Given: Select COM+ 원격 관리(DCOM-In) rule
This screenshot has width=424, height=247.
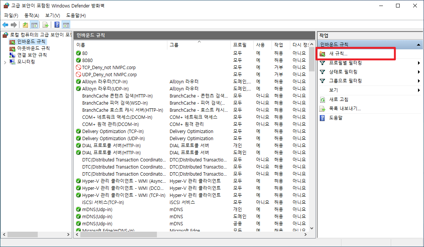Looking at the screenshot, I should coord(110,124).
